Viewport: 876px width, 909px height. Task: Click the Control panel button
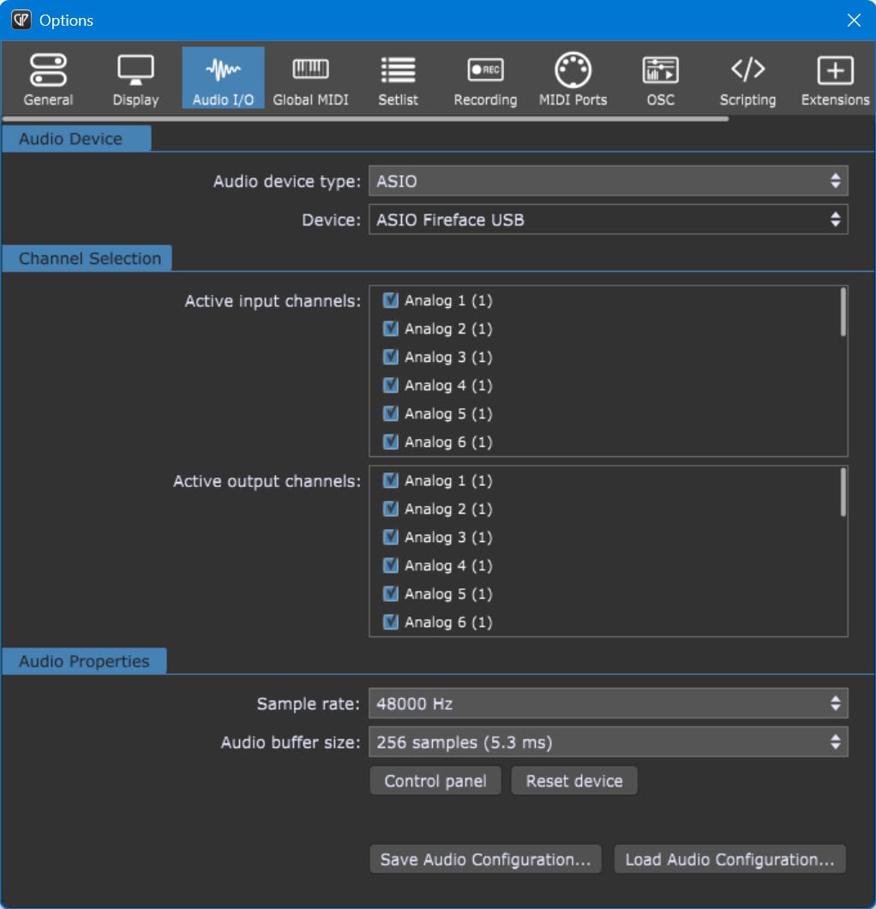coord(435,781)
